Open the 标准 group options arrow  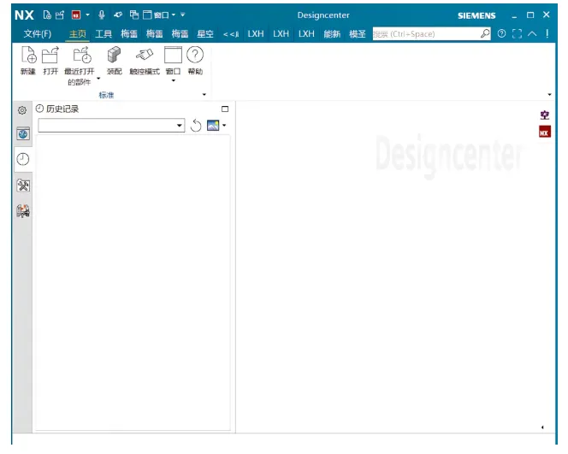coord(204,95)
